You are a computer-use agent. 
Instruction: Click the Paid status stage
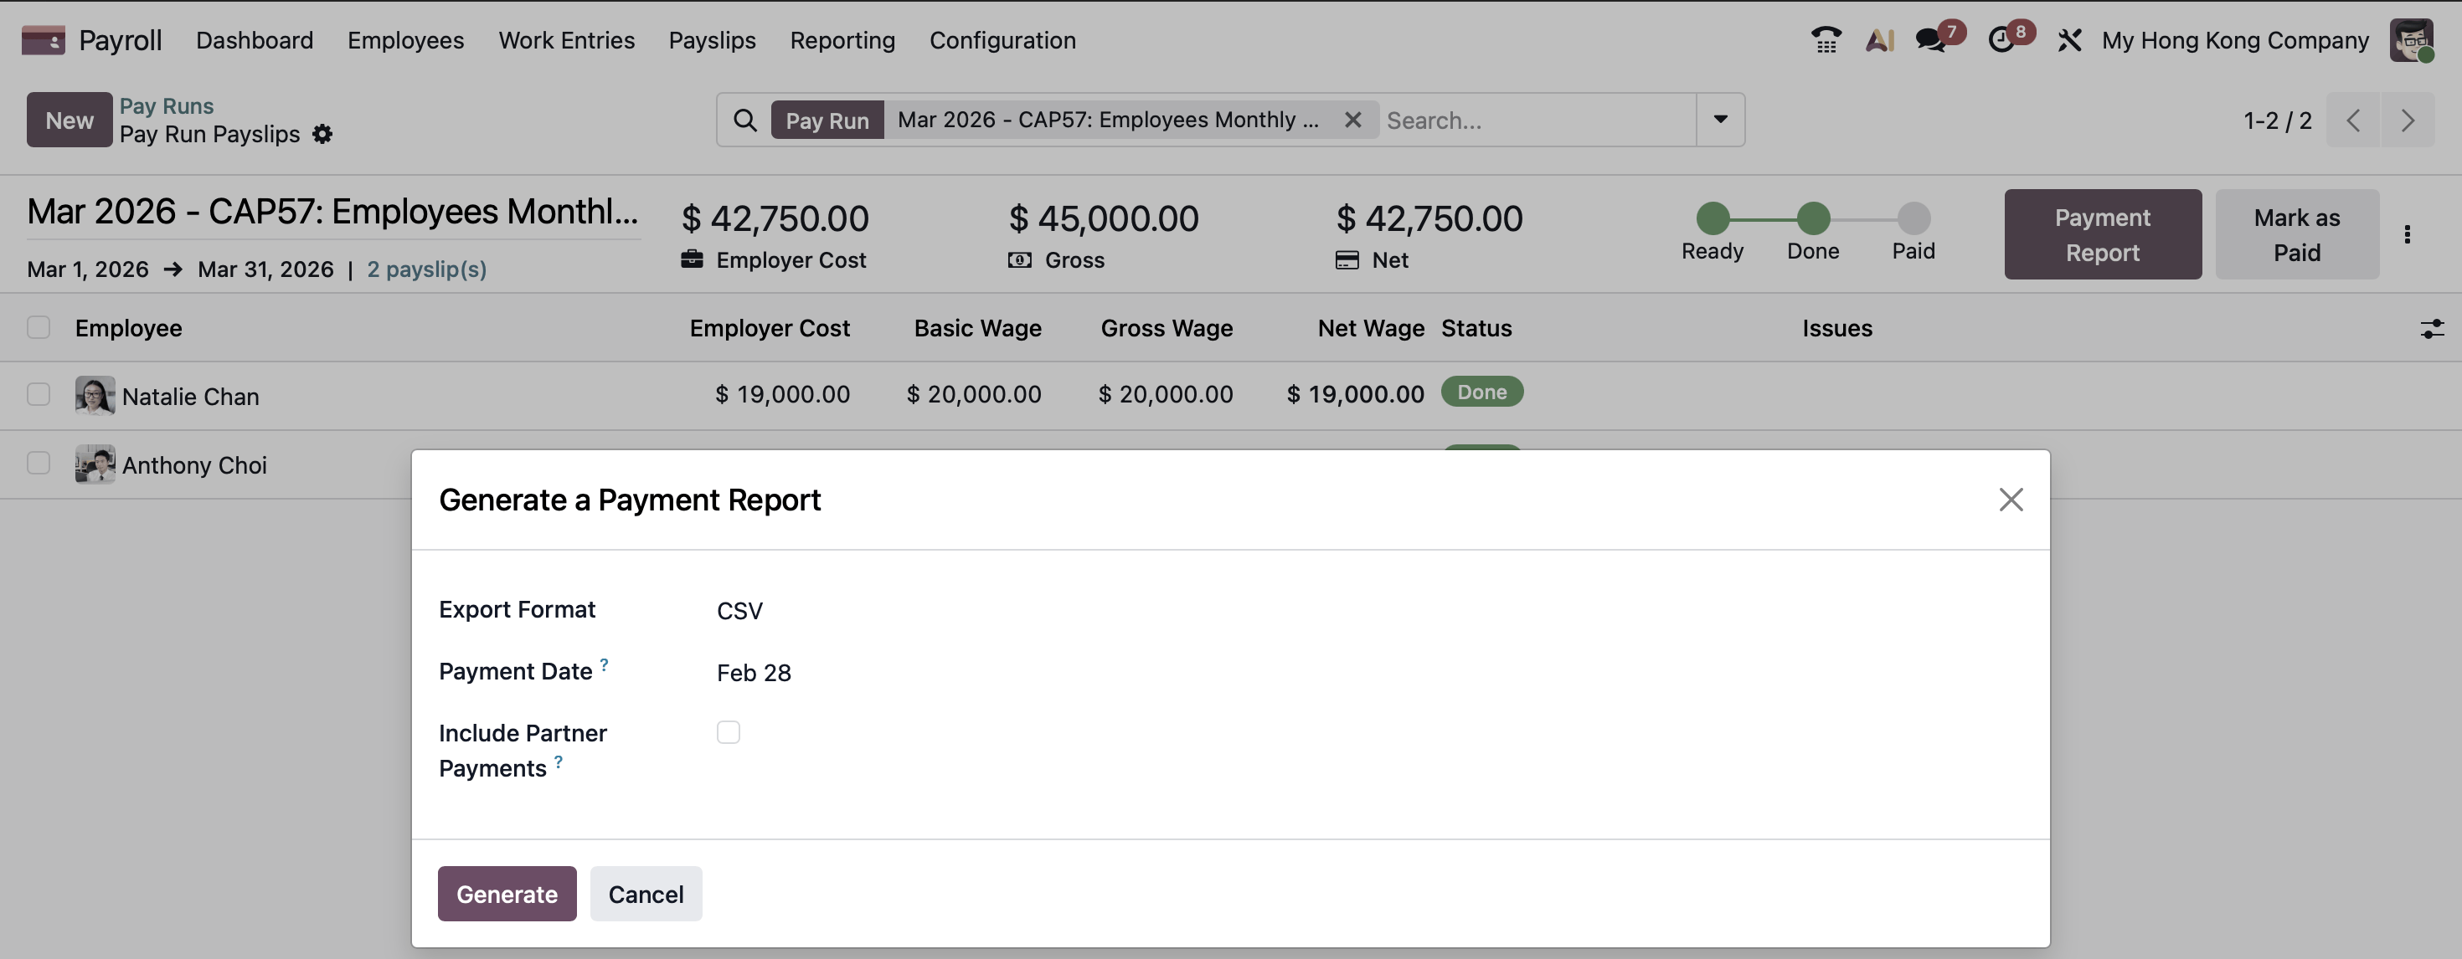1913,230
